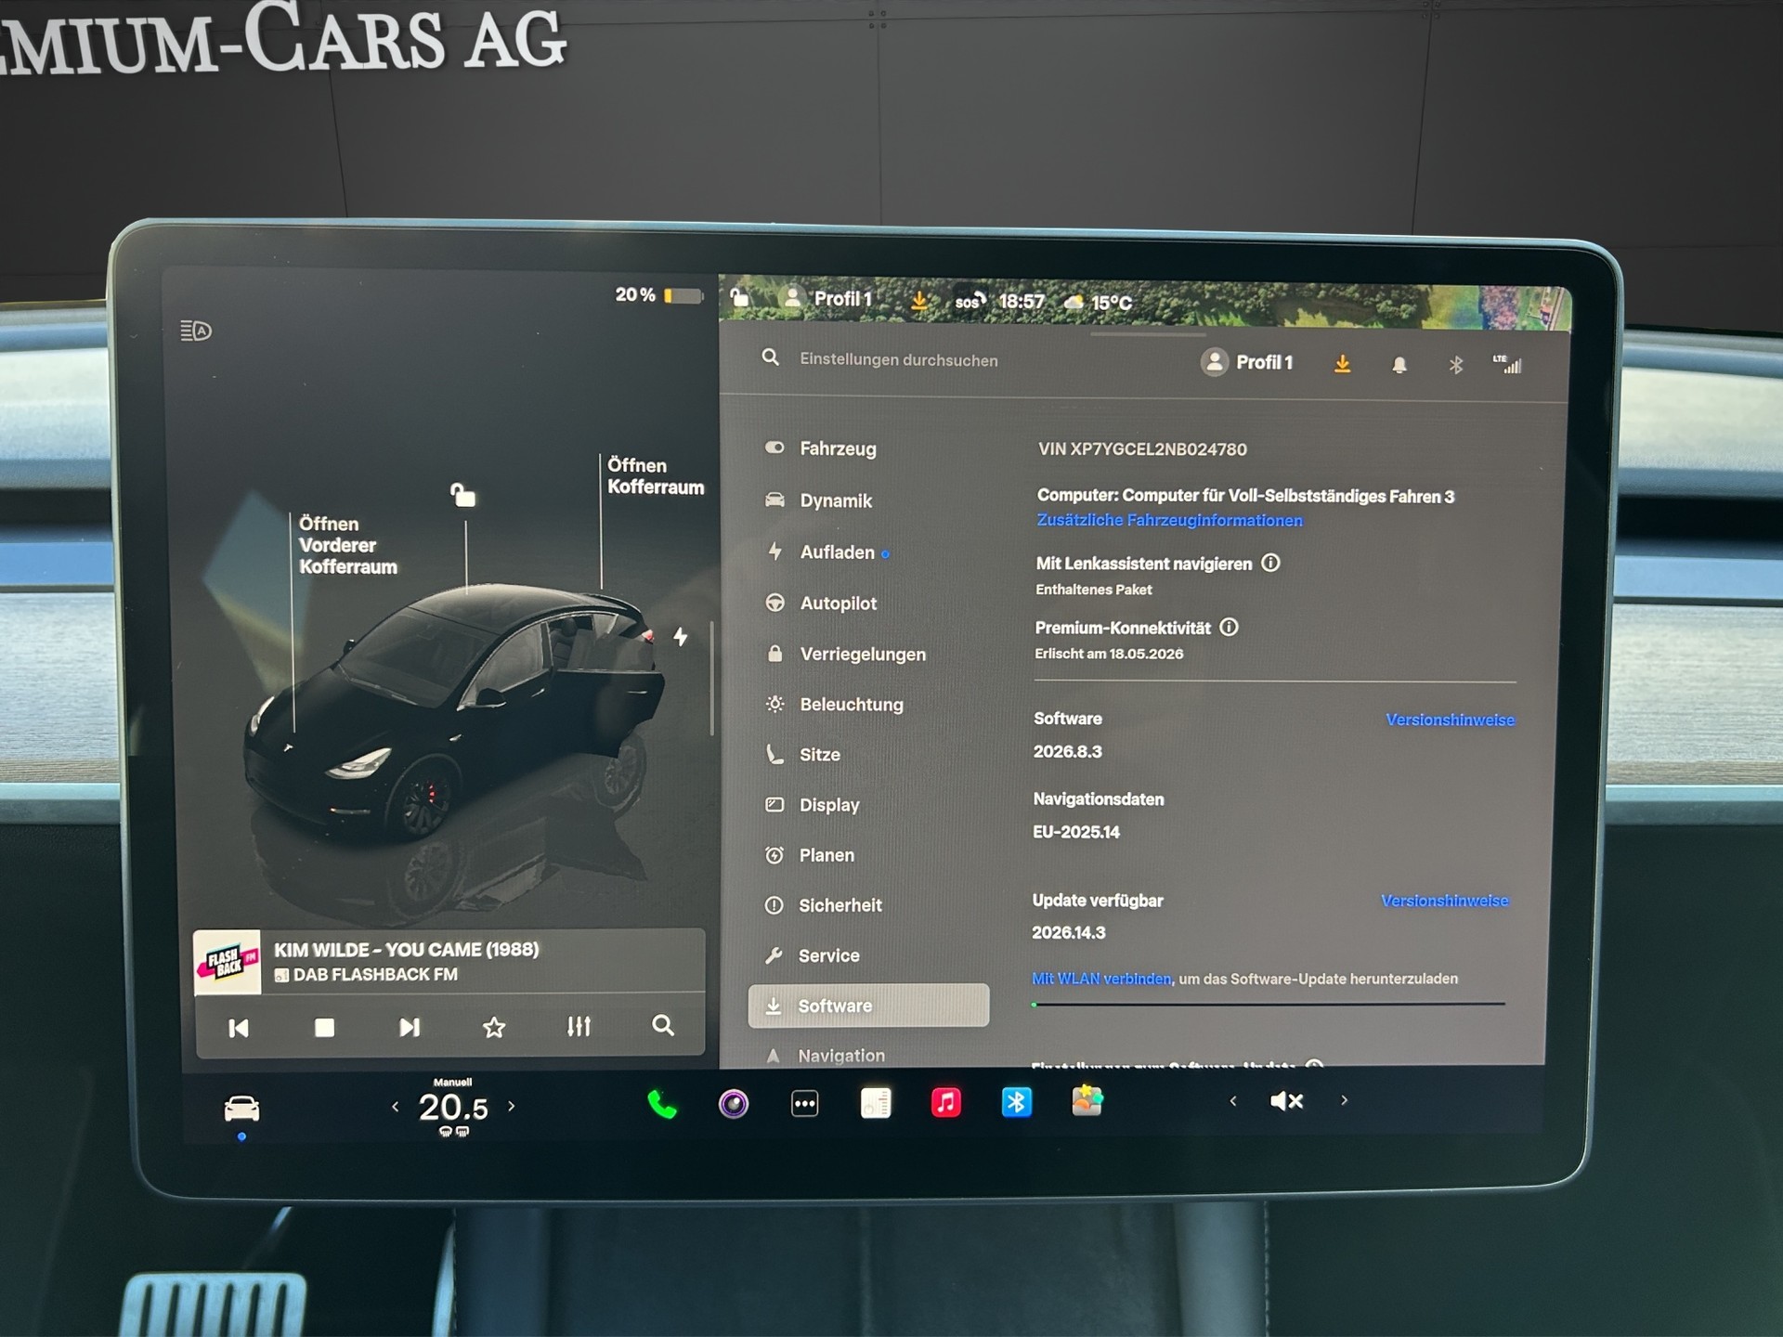The image size is (1783, 1337).
Task: Tap the VIN XP7YGCEL2NB024780 text
Action: click(1142, 449)
